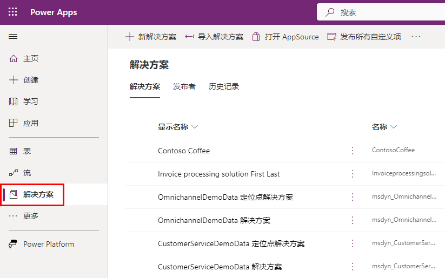Click the Power Platform logo icon
The width and height of the screenshot is (445, 278).
13,244
